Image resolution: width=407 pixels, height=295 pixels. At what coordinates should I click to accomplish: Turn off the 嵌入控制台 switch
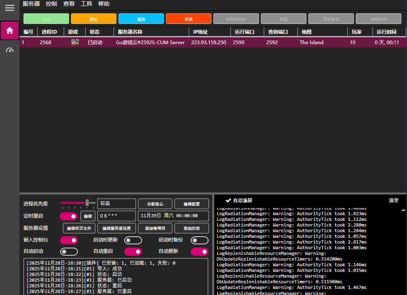point(69,240)
